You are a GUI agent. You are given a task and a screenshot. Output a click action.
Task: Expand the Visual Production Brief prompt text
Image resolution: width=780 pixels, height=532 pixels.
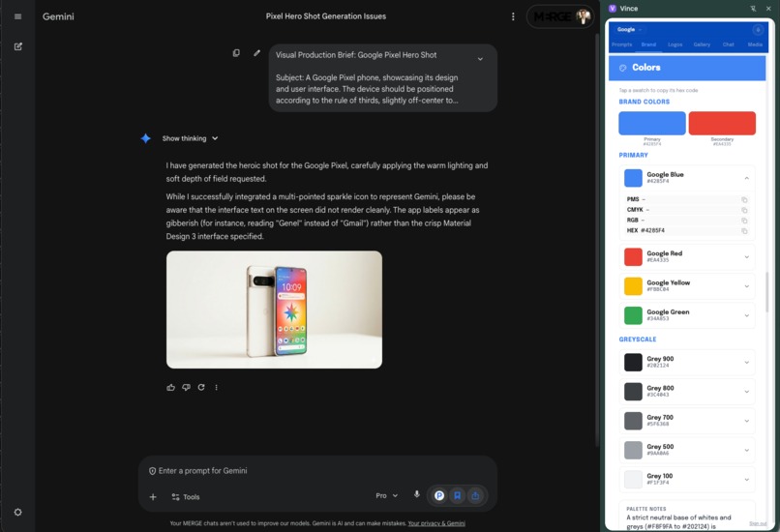[x=480, y=59]
